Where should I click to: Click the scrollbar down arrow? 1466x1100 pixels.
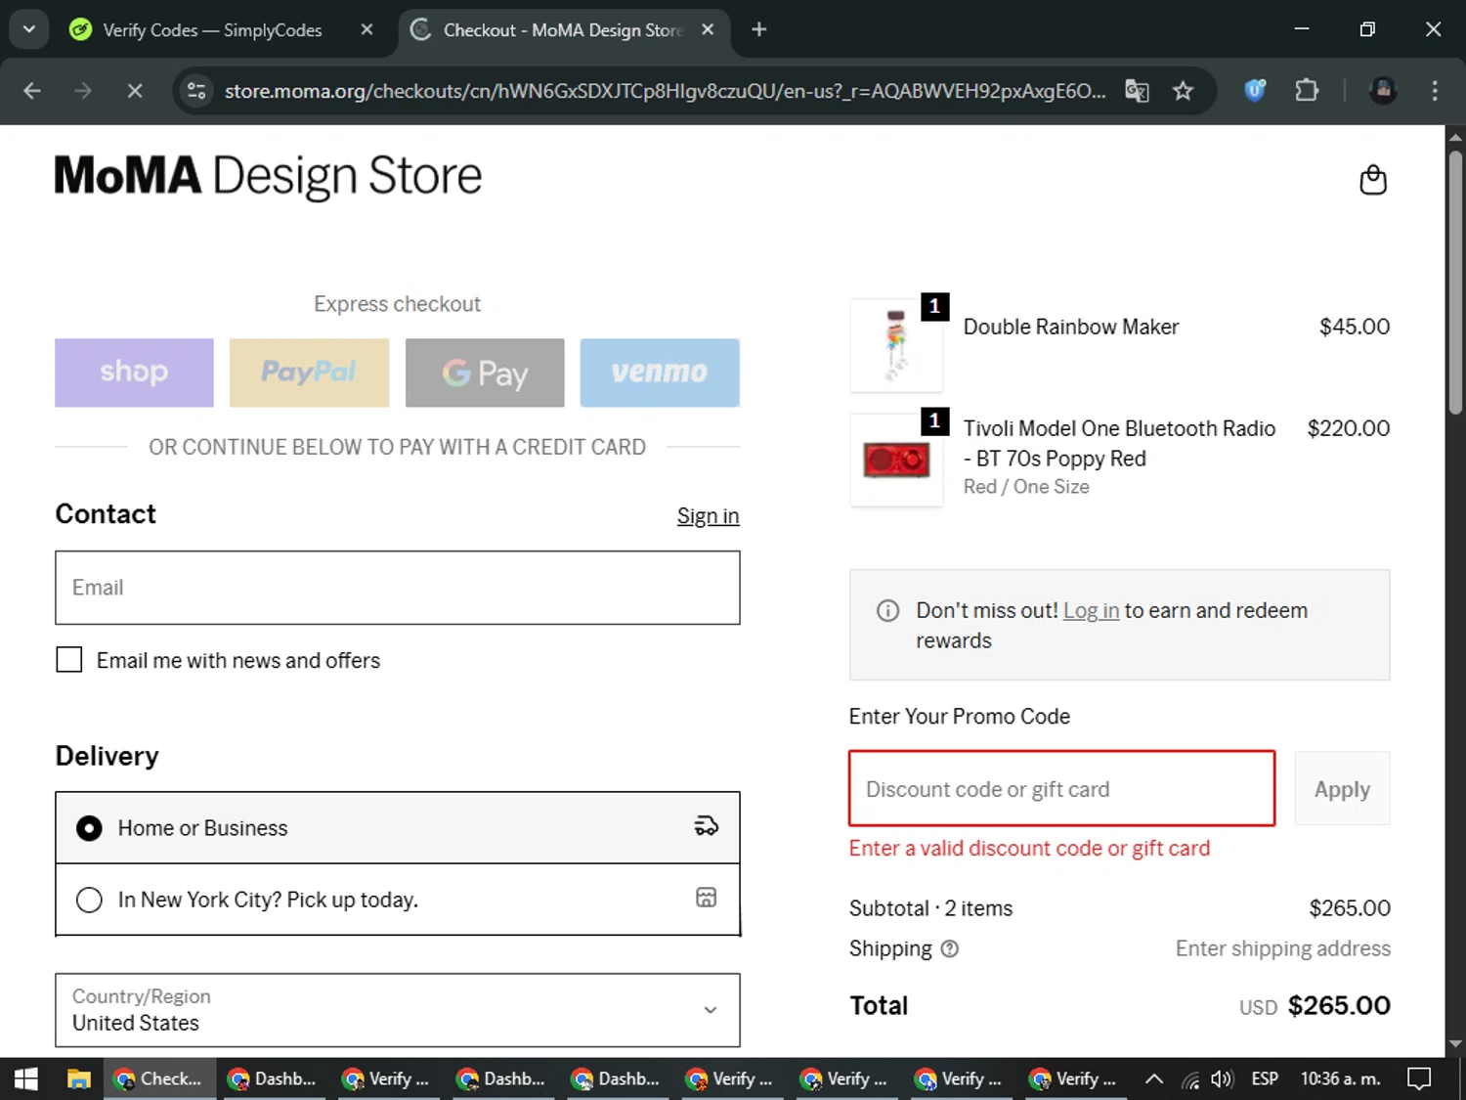1455,1044
